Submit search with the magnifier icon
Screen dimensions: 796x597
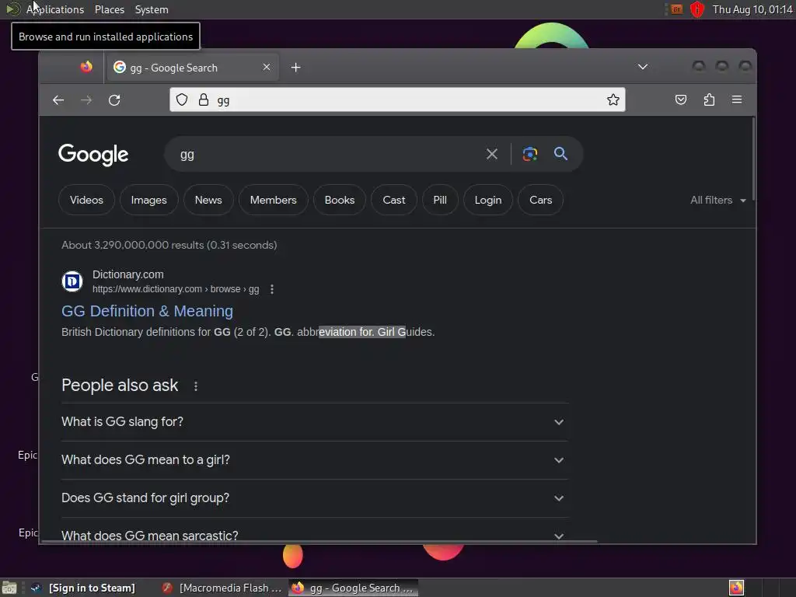[560, 154]
